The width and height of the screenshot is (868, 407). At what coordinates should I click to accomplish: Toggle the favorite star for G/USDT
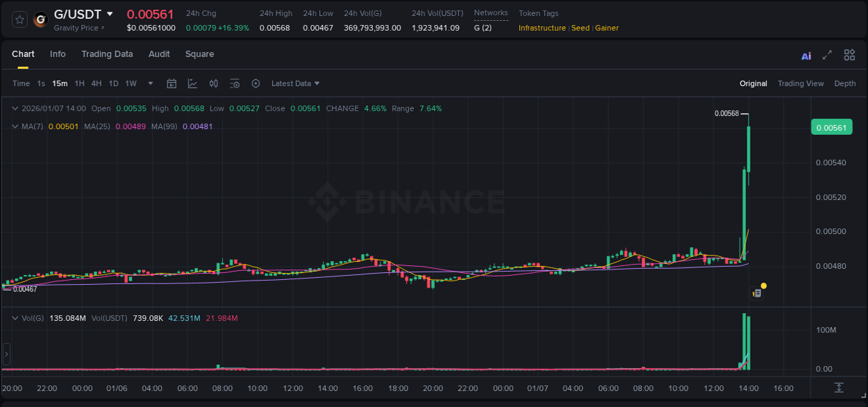click(x=19, y=19)
